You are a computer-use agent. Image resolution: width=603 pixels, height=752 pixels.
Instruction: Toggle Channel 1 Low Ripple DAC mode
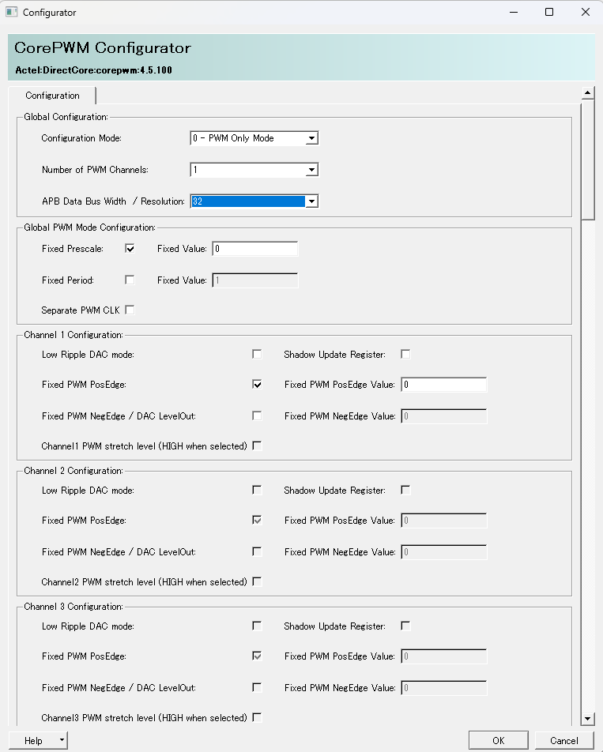(x=257, y=354)
